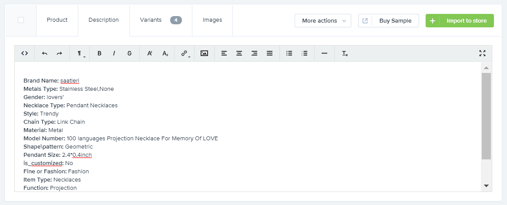Switch to the Images tab
This screenshot has width=507, height=205.
pyautogui.click(x=212, y=20)
